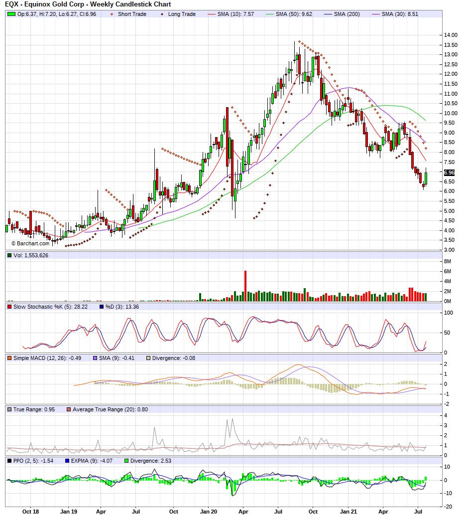This screenshot has width=463, height=527.
Task: Click the Jan 21 date axis label
Action: click(x=348, y=512)
